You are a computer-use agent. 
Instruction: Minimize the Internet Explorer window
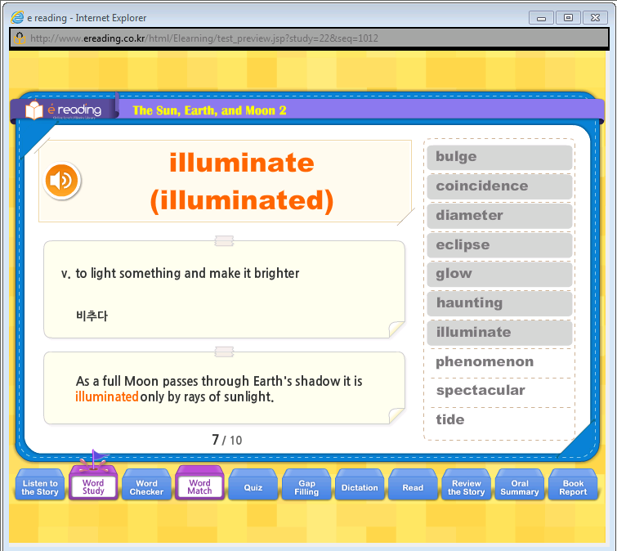(x=541, y=18)
